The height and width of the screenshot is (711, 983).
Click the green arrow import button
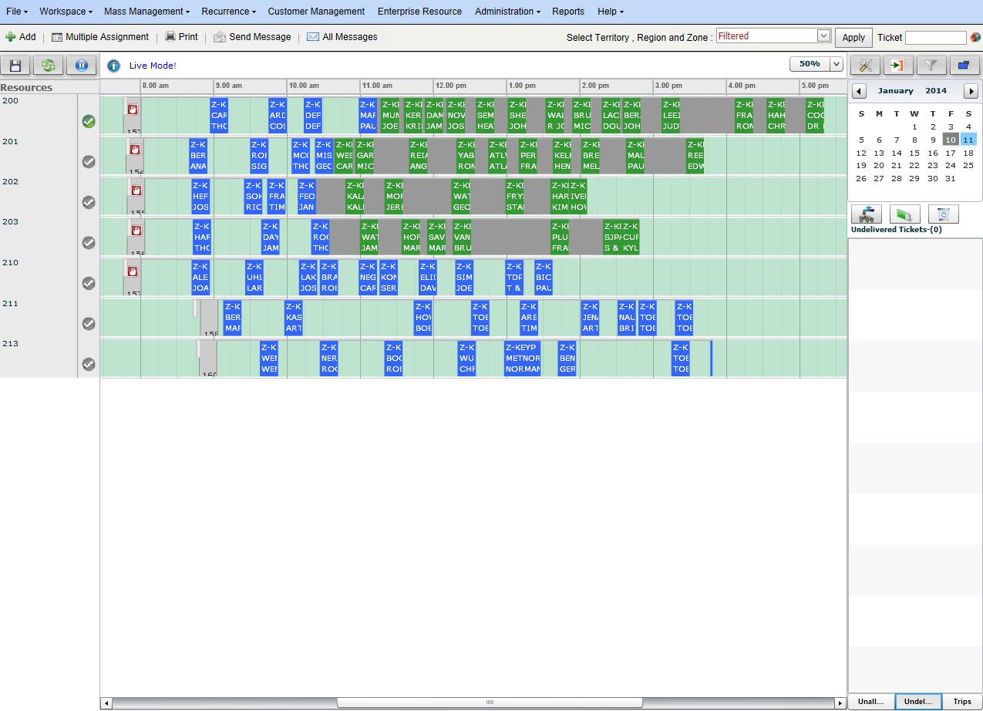(x=897, y=66)
